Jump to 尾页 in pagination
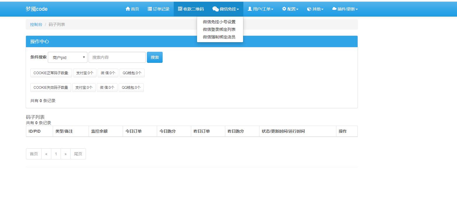The height and width of the screenshot is (201, 457). coord(78,154)
